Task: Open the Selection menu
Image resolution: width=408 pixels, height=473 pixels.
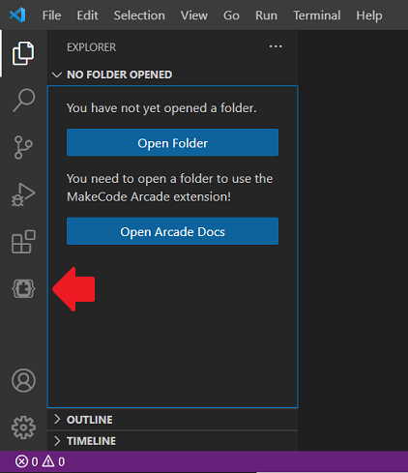Action: pos(139,15)
